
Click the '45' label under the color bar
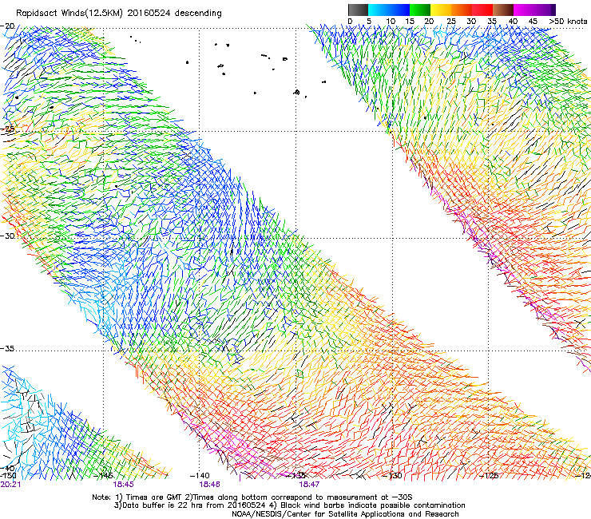533,21
